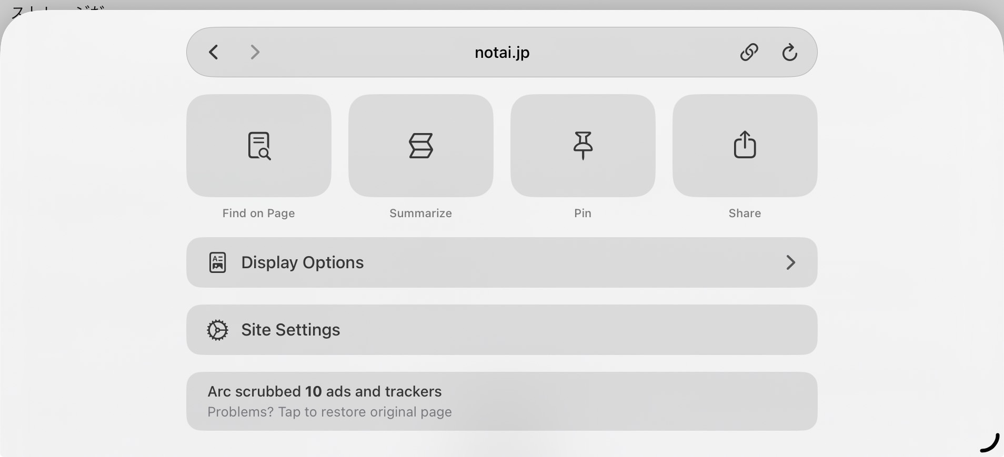Click the "Pin" text label
Image resolution: width=1004 pixels, height=457 pixels.
point(583,213)
